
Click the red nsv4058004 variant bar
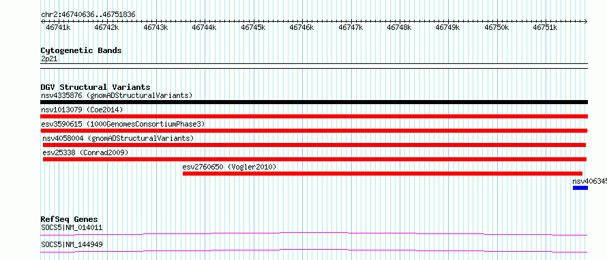click(314, 145)
